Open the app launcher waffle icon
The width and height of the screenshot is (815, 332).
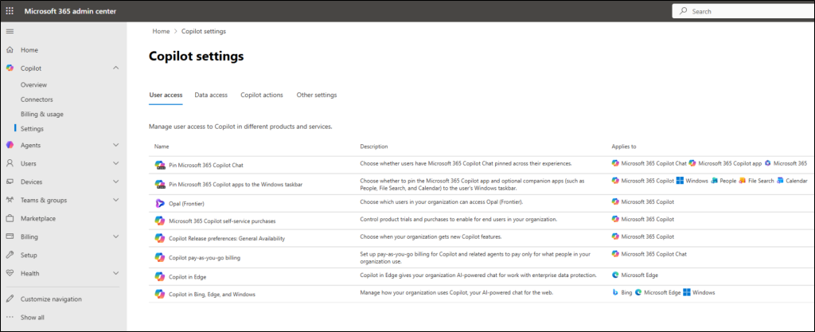pos(10,11)
